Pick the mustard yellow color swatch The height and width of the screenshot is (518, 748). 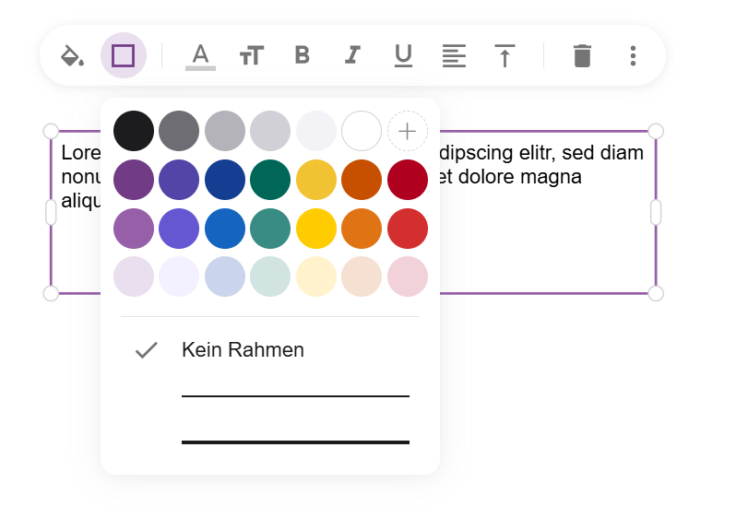click(316, 180)
